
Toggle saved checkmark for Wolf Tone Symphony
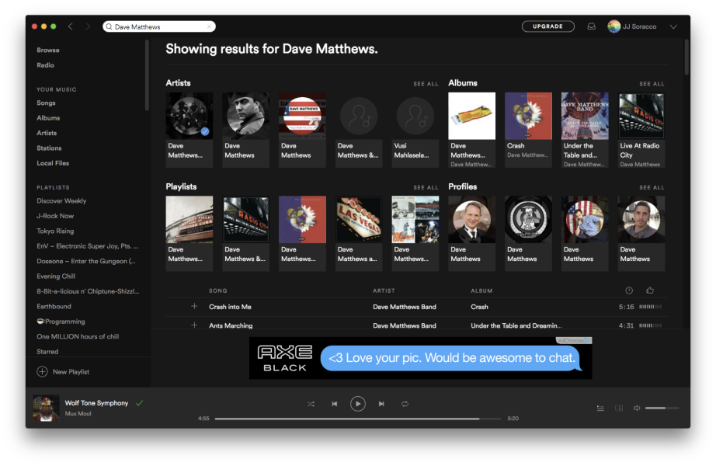[x=140, y=403]
